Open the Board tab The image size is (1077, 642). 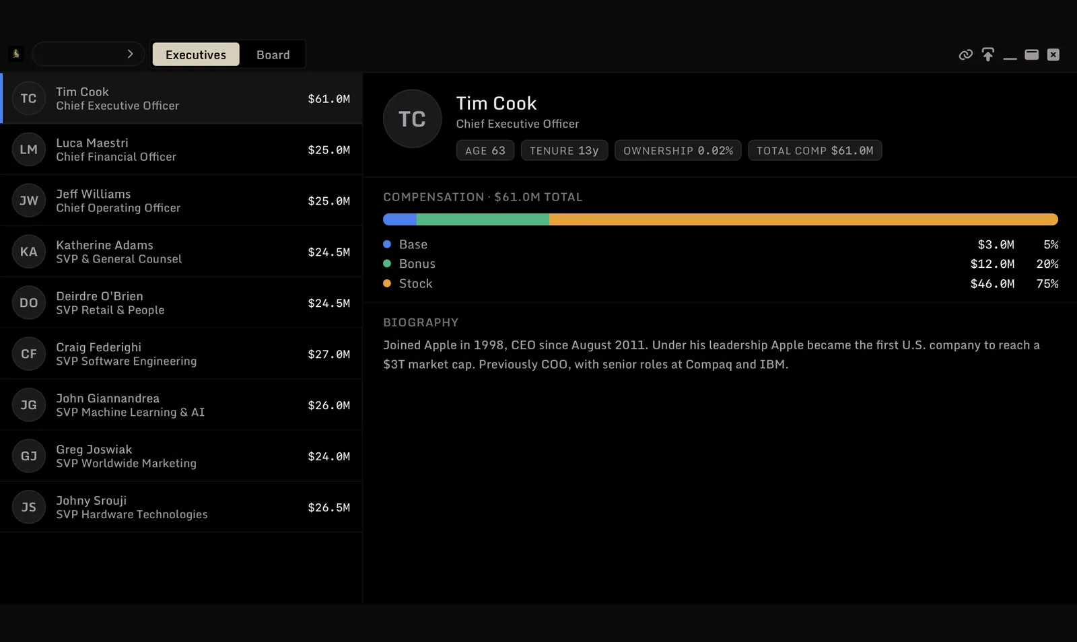pos(273,55)
